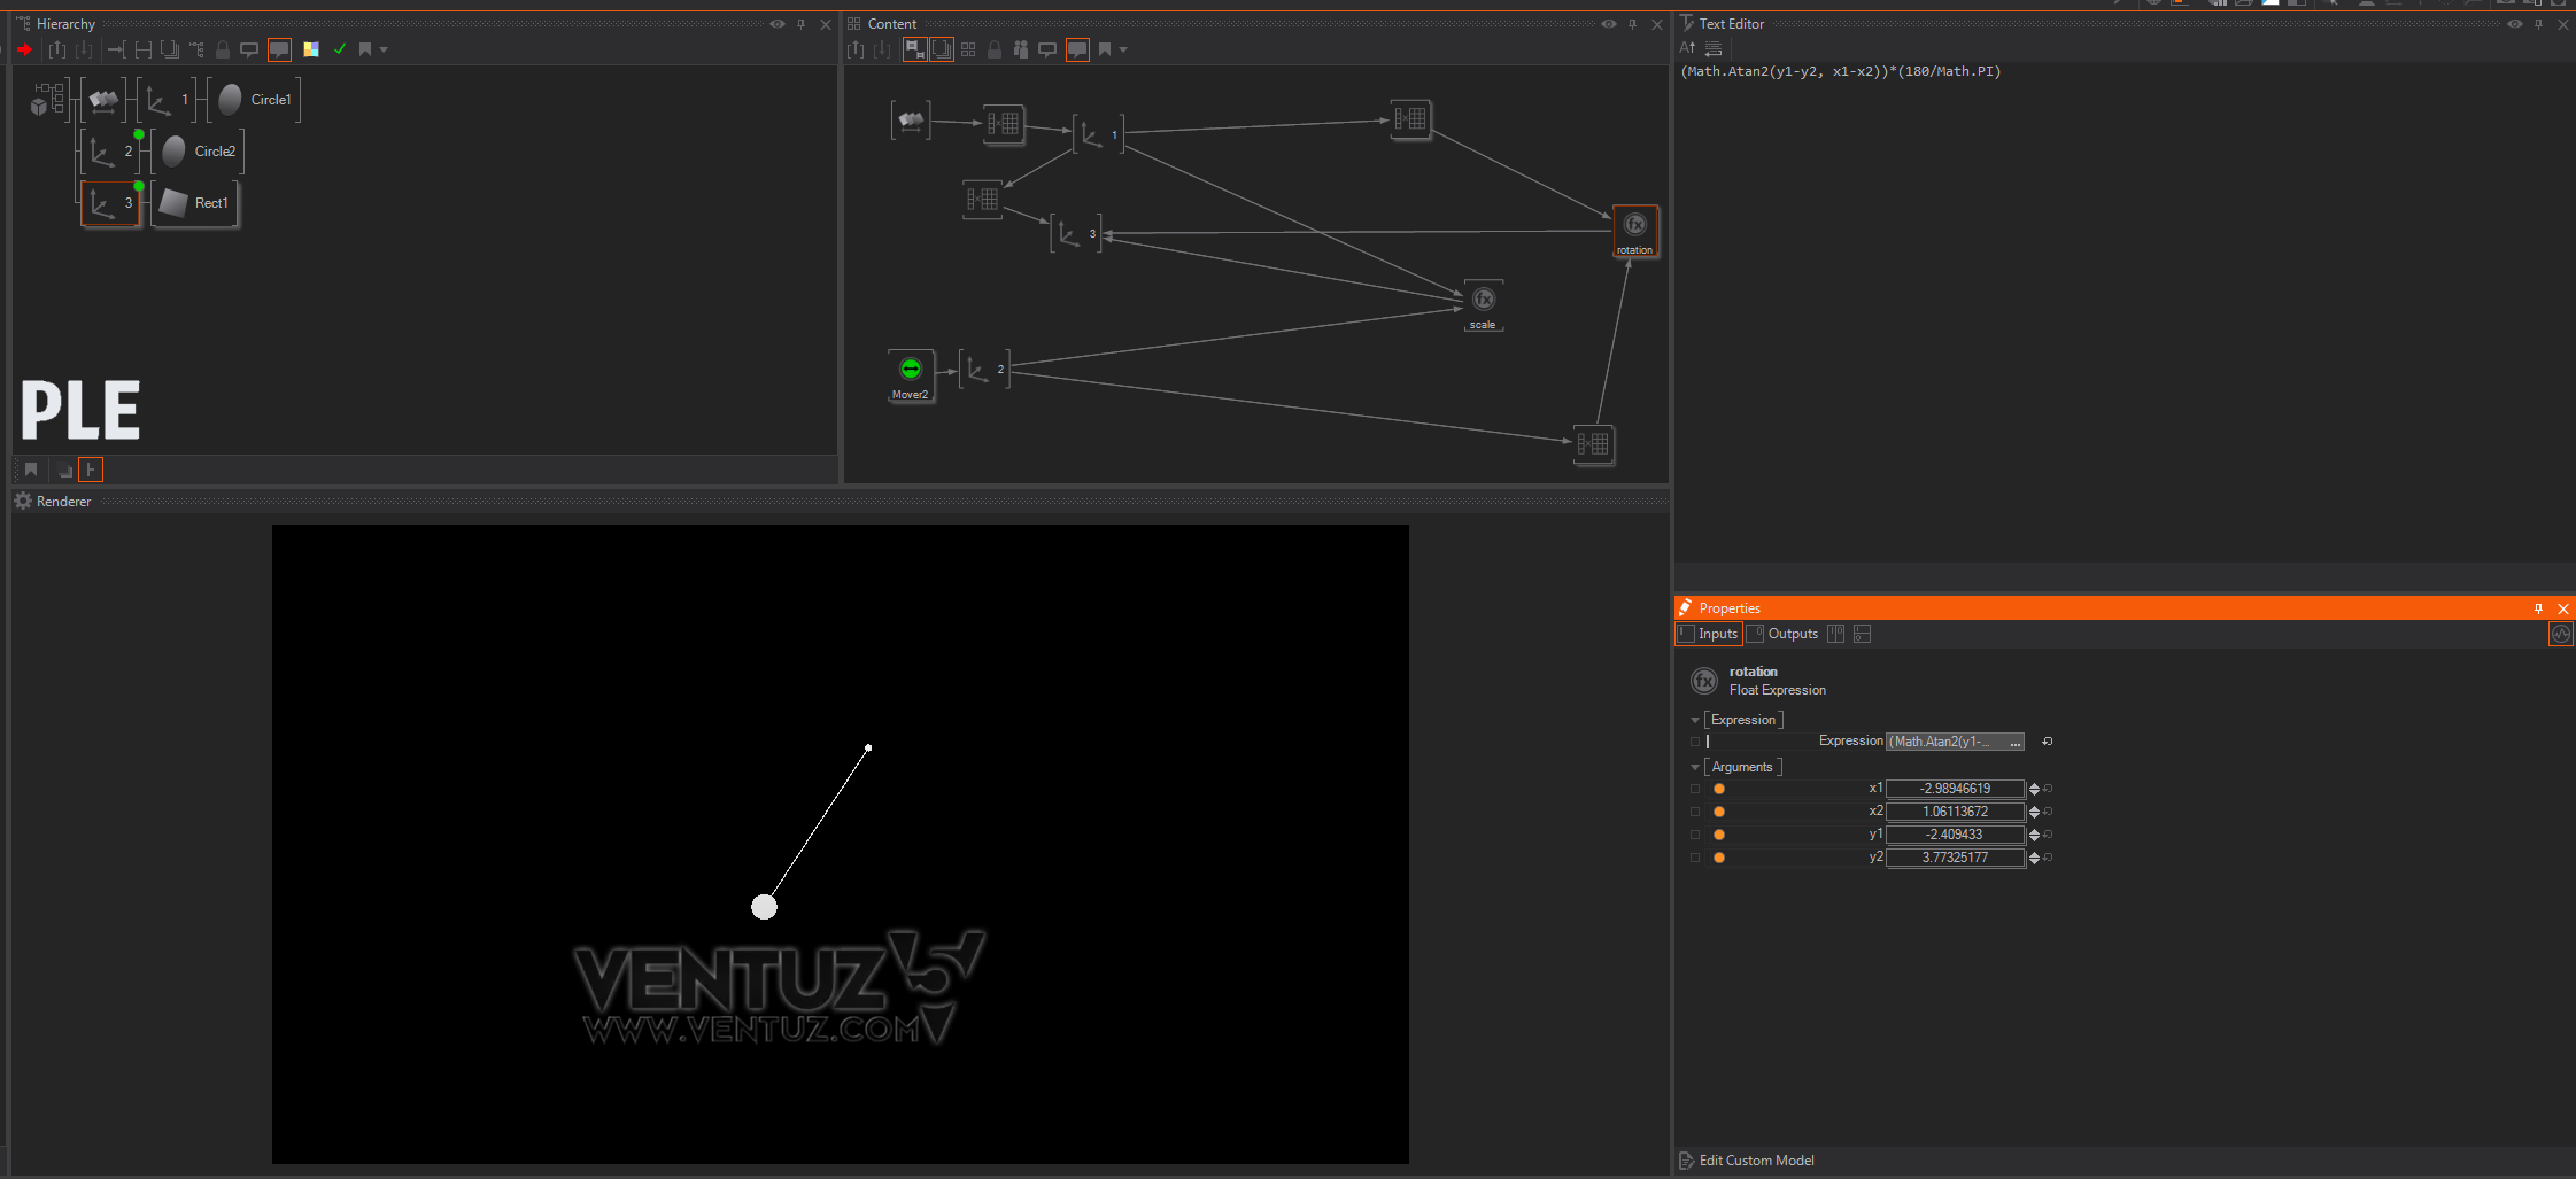Toggle the Hierarchy panel eye icon
The image size is (2576, 1179).
coord(777,24)
